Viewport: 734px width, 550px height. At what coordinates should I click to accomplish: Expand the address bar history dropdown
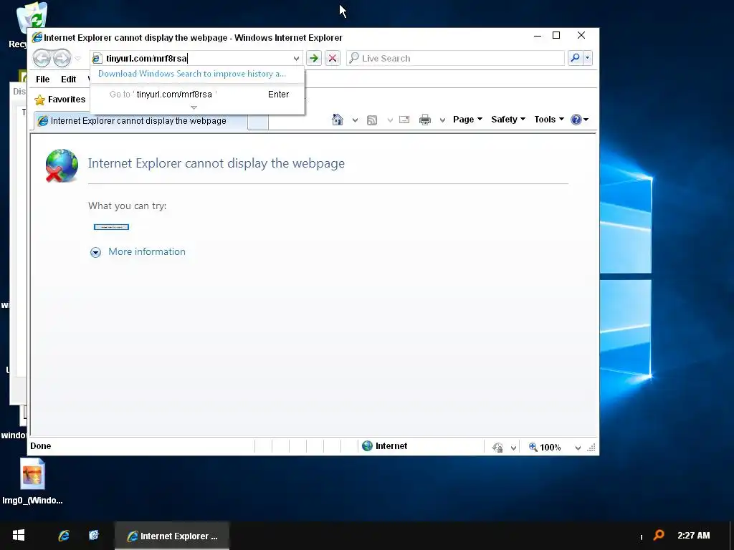tap(296, 59)
